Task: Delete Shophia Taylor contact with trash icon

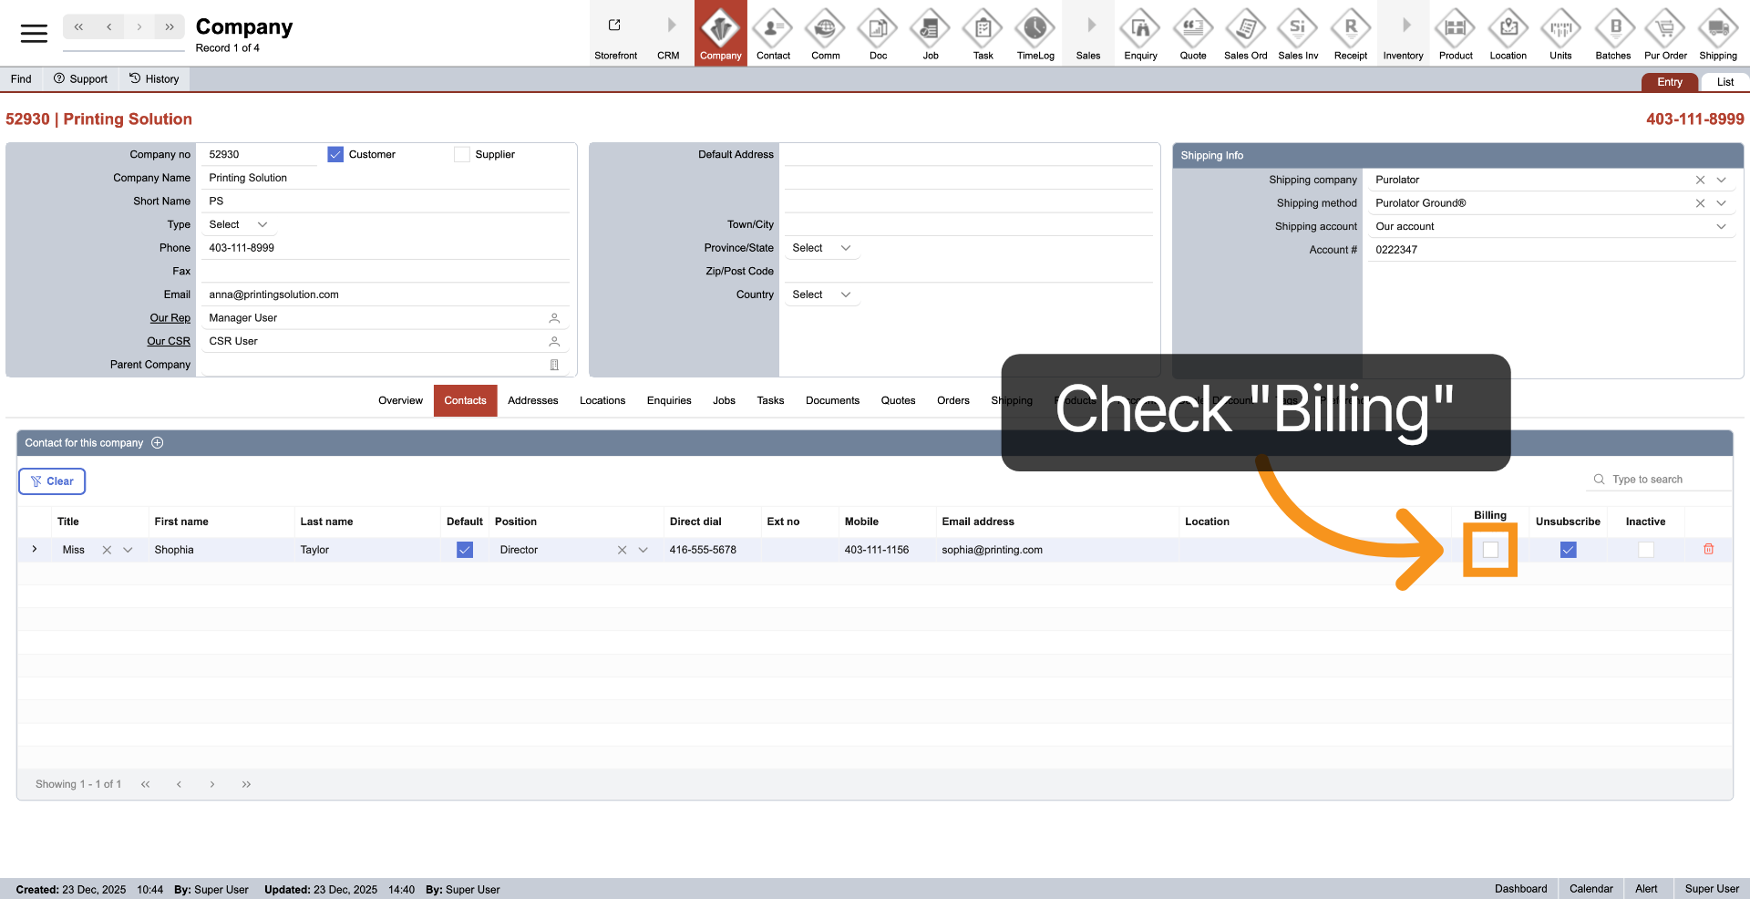Action: coord(1708,549)
